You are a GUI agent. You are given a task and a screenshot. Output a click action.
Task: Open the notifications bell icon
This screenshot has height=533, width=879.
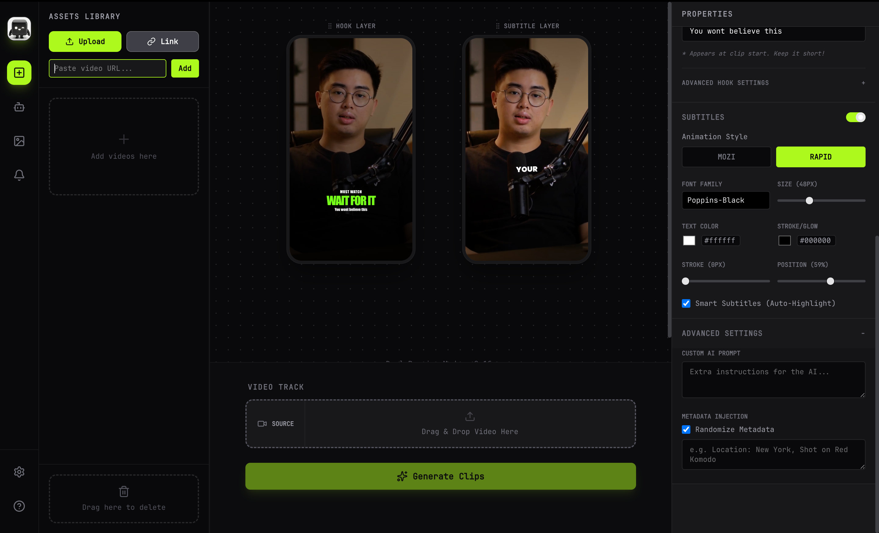tap(19, 175)
